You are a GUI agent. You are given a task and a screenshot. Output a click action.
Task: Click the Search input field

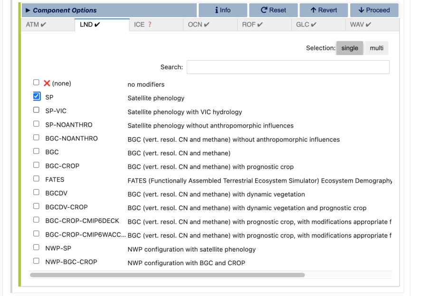tap(288, 67)
